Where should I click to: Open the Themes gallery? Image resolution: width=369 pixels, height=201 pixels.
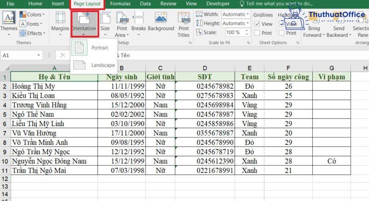9,23
